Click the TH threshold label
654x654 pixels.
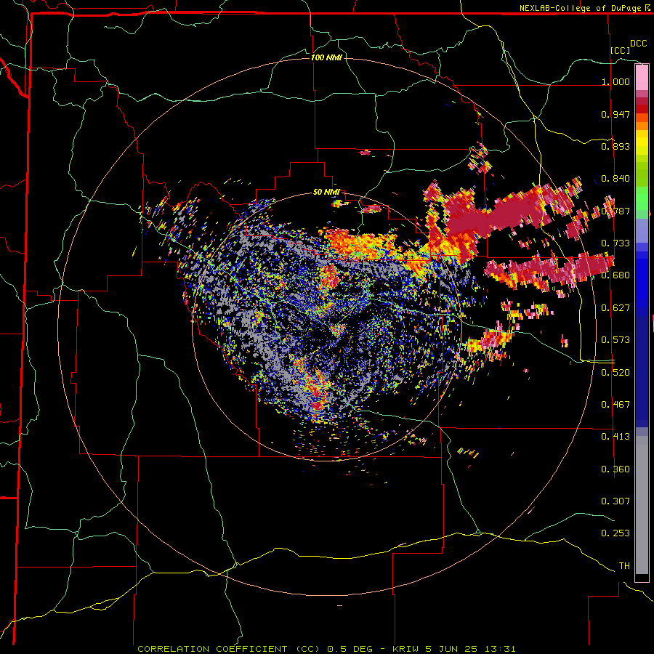[624, 566]
